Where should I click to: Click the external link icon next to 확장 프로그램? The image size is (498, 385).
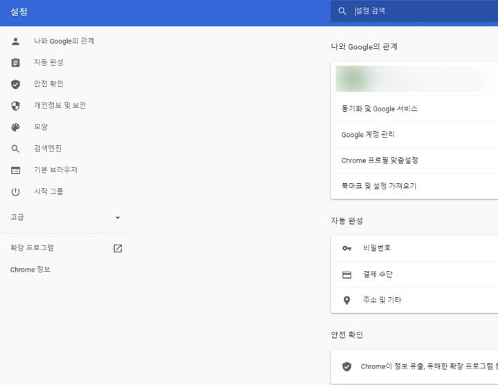click(118, 248)
